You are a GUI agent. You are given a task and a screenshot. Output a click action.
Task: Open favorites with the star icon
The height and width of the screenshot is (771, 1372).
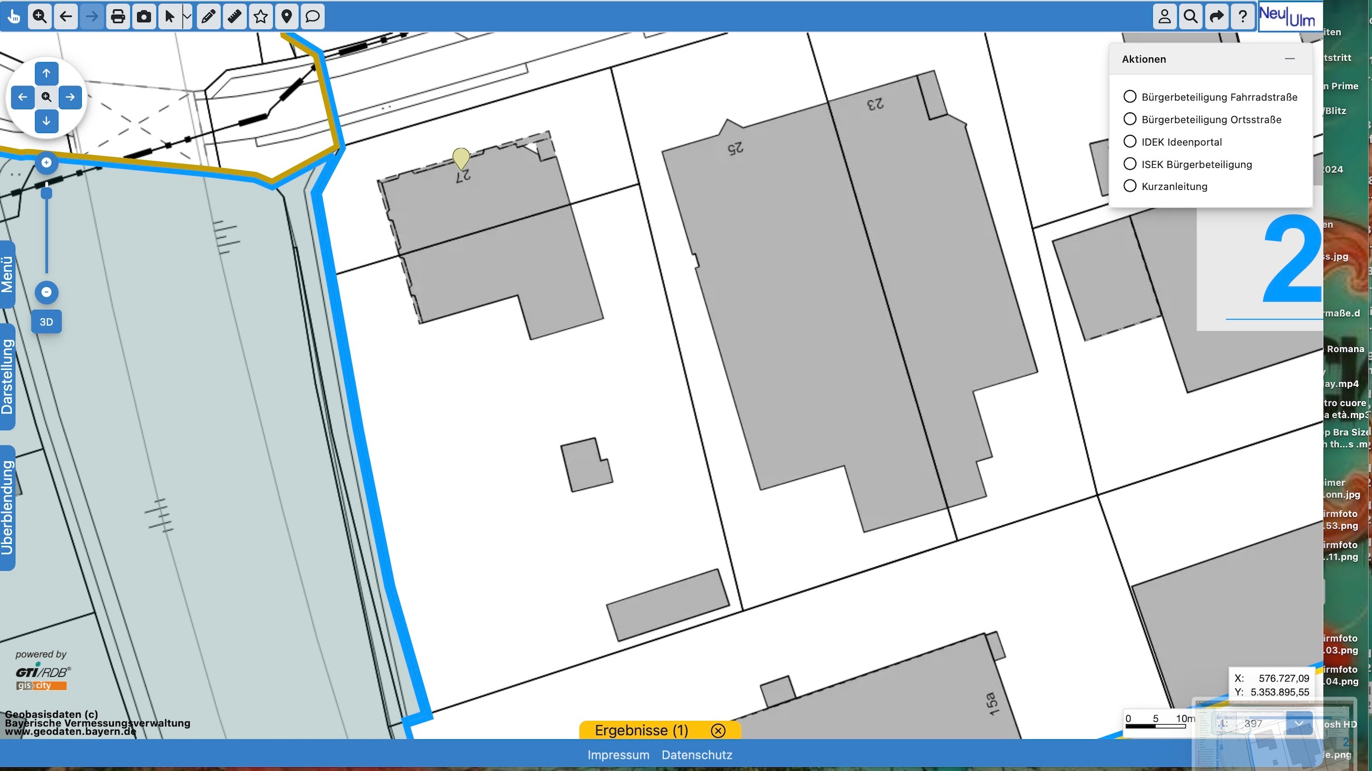(261, 16)
